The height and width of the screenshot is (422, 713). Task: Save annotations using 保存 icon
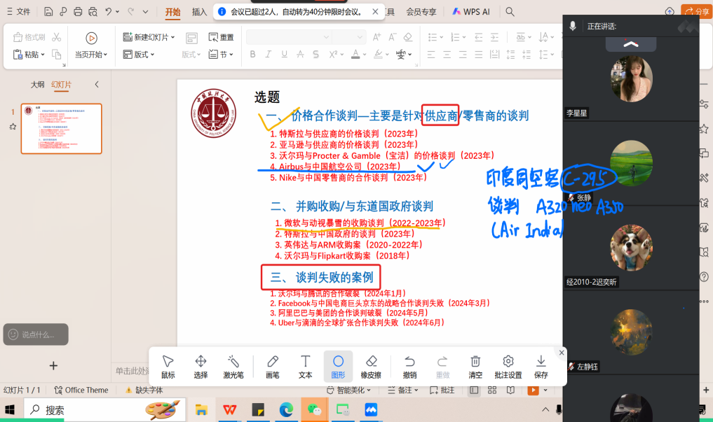pos(541,366)
